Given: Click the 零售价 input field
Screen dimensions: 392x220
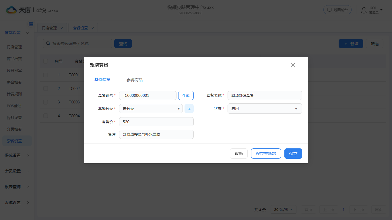Looking at the screenshot, I should pyautogui.click(x=156, y=122).
